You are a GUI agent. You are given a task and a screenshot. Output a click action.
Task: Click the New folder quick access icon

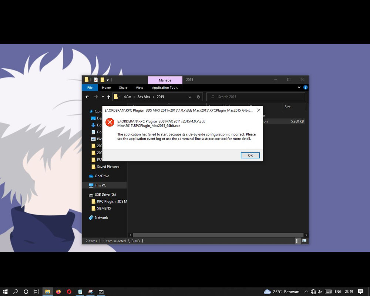102,80
